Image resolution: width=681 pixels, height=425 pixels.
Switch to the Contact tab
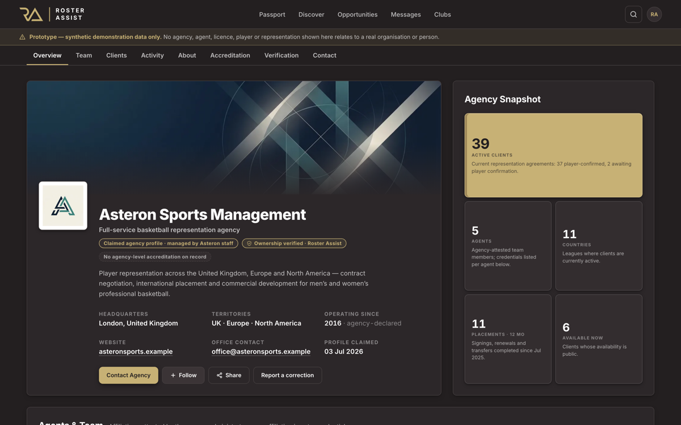point(325,56)
